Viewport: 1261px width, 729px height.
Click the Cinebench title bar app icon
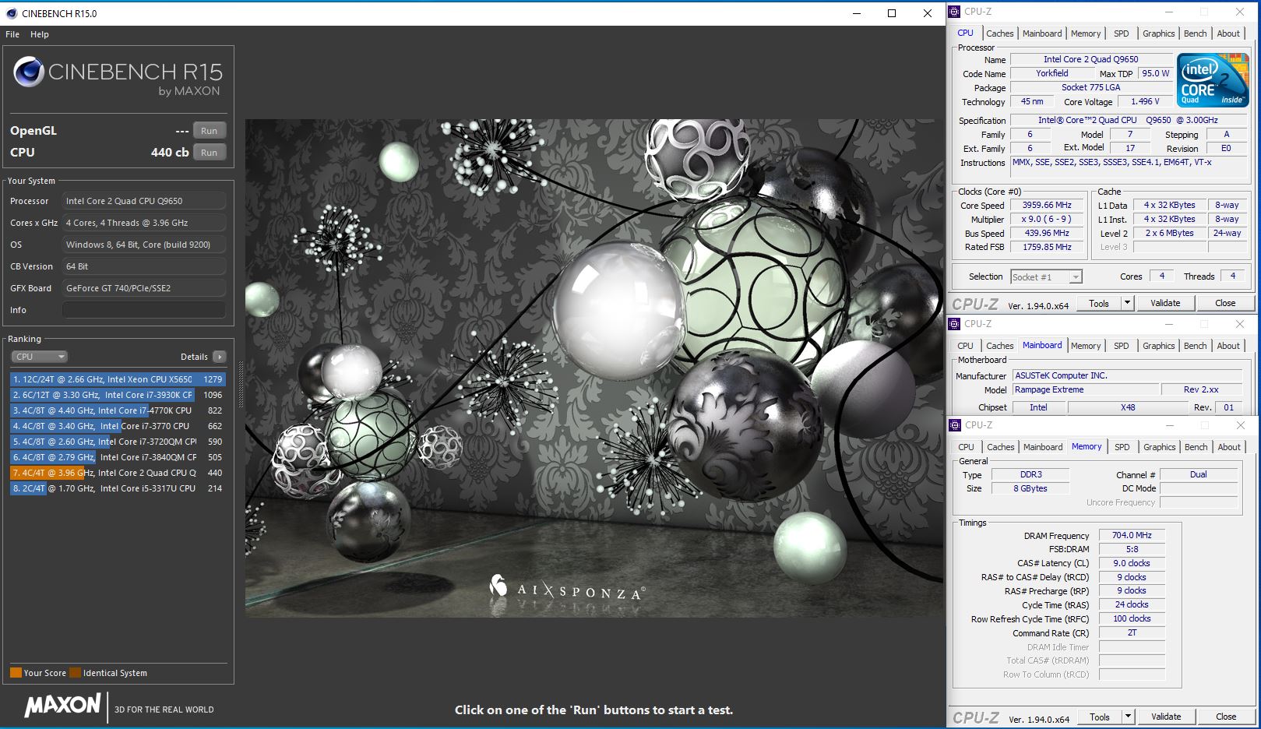coord(12,13)
